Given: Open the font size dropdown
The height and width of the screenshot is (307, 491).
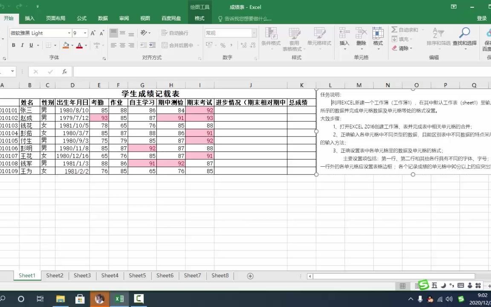Looking at the screenshot, I should pyautogui.click(x=84, y=33).
